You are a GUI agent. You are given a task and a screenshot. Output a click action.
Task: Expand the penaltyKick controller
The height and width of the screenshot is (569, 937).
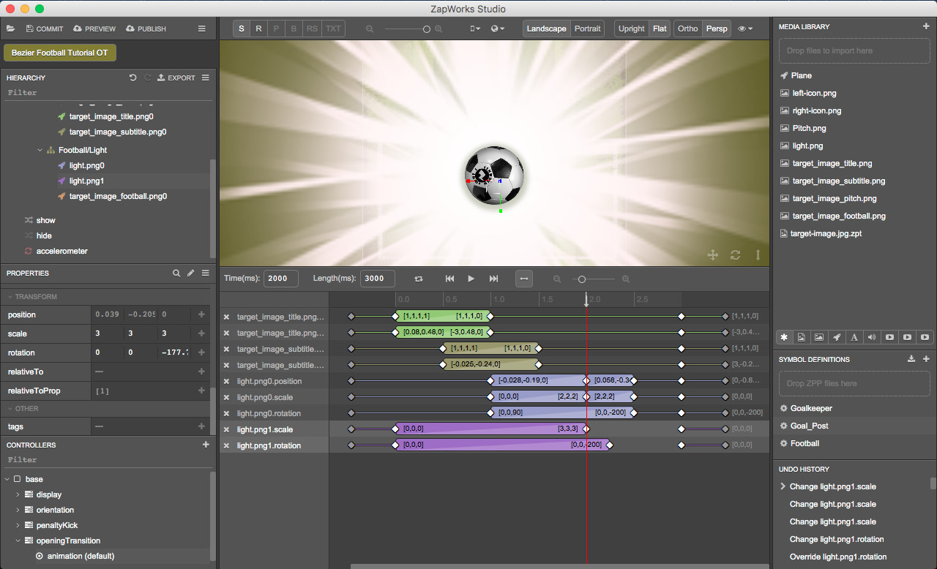(16, 525)
